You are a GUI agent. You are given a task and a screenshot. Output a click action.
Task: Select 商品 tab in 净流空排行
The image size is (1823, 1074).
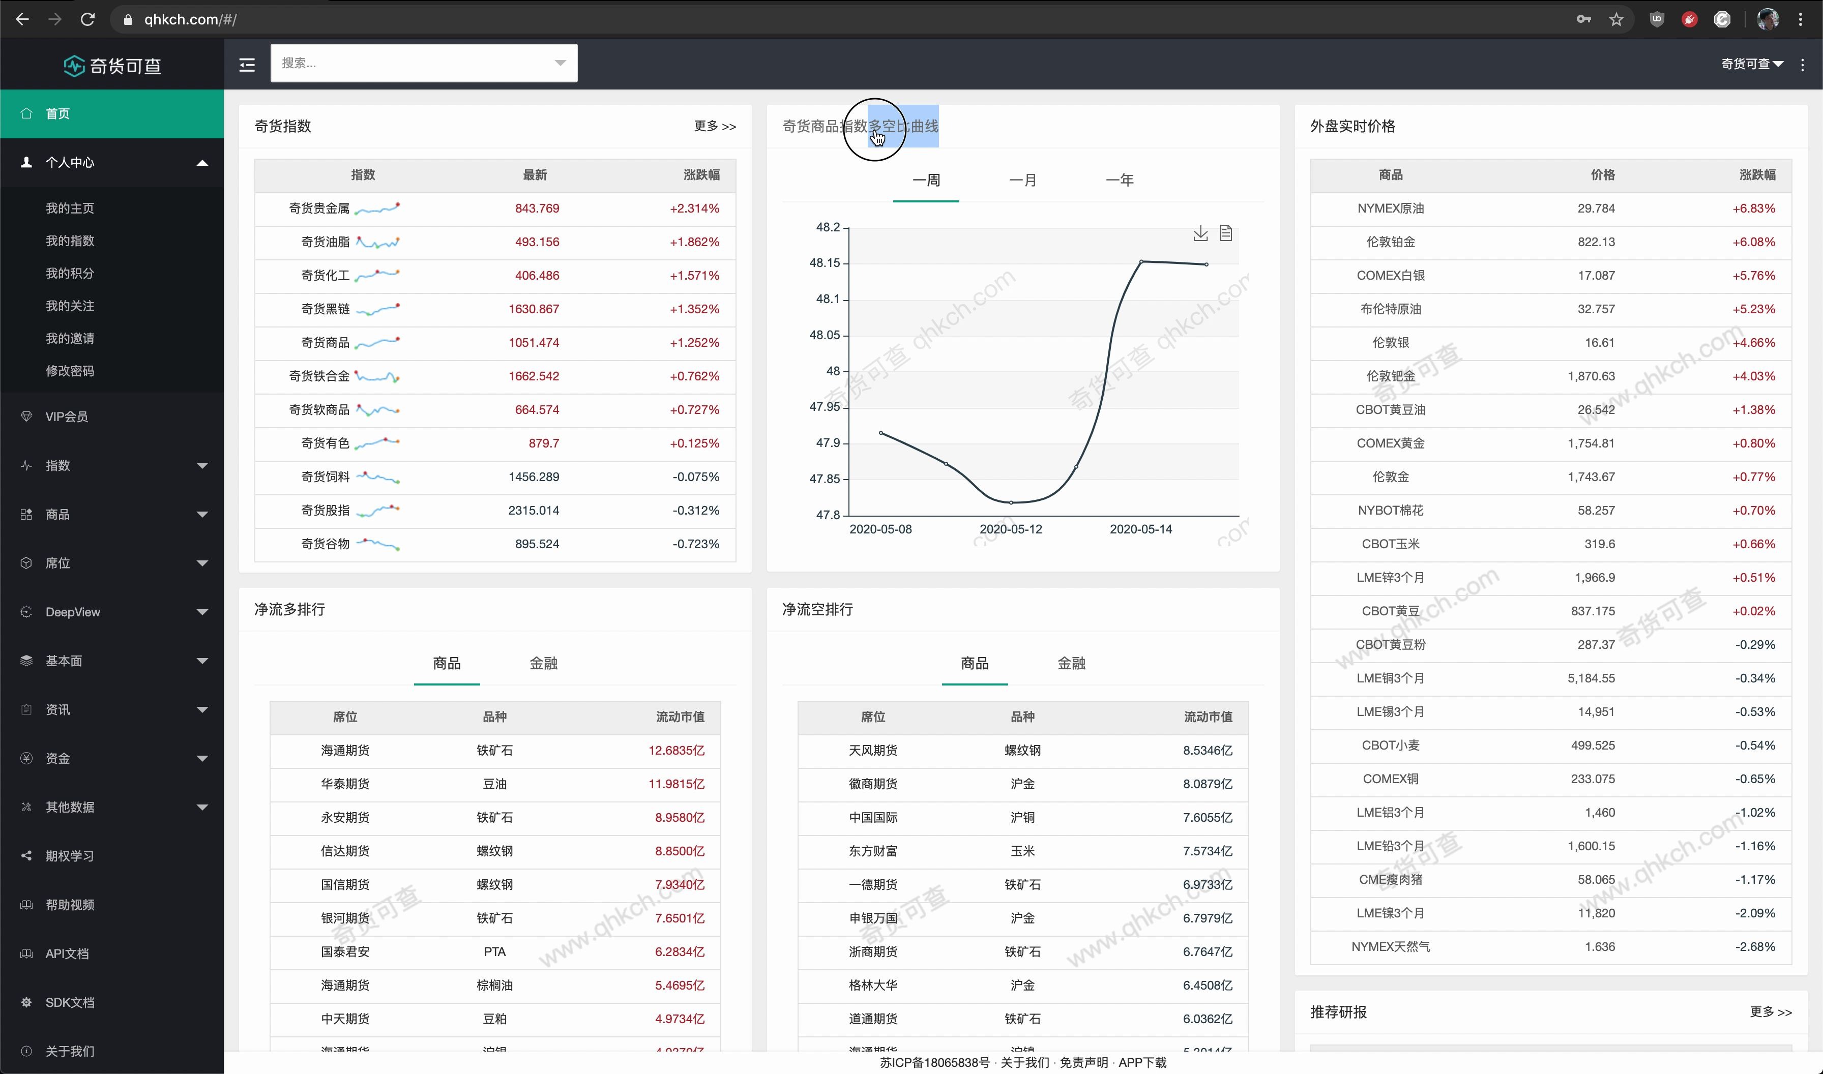pyautogui.click(x=974, y=663)
